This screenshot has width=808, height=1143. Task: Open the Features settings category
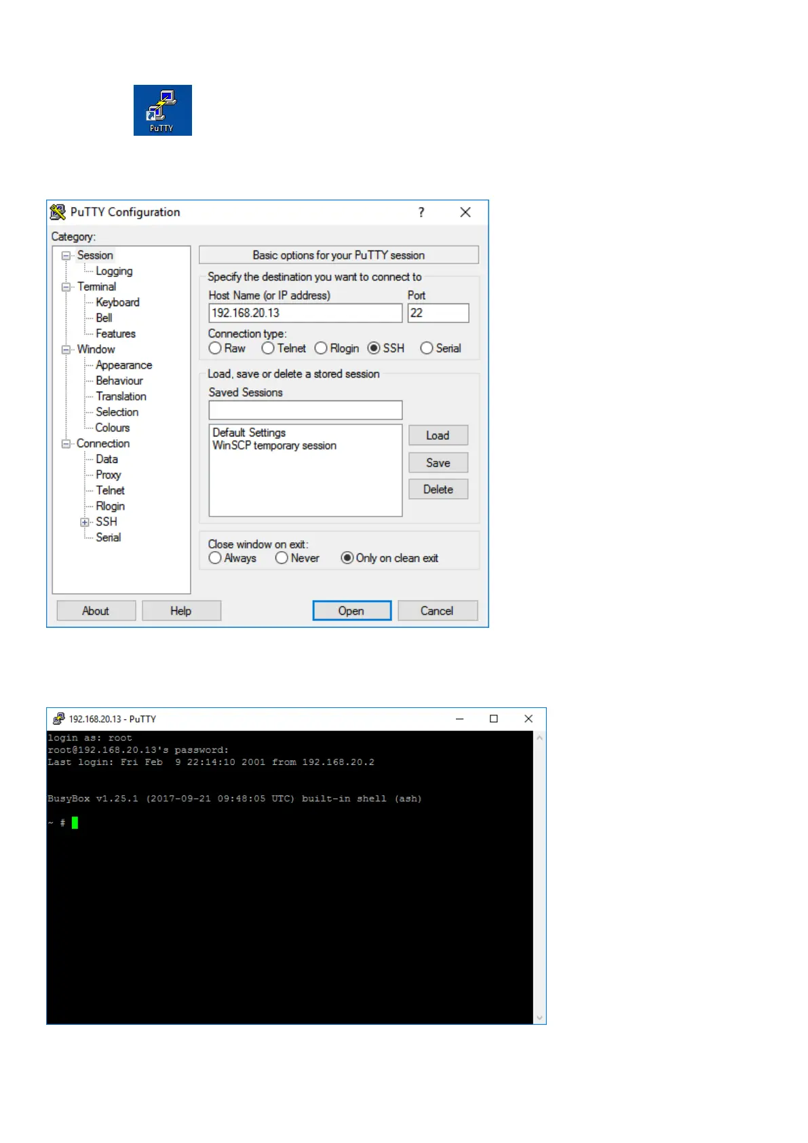coord(115,333)
